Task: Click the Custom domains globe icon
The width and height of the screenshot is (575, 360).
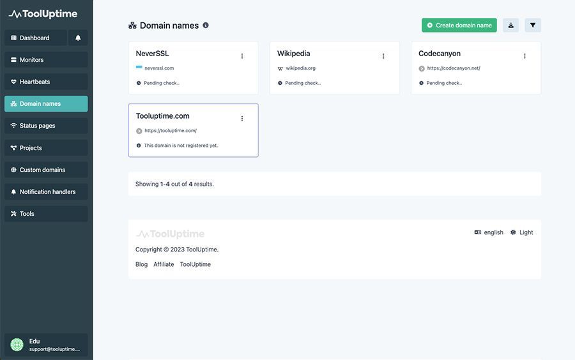Action: tap(13, 170)
